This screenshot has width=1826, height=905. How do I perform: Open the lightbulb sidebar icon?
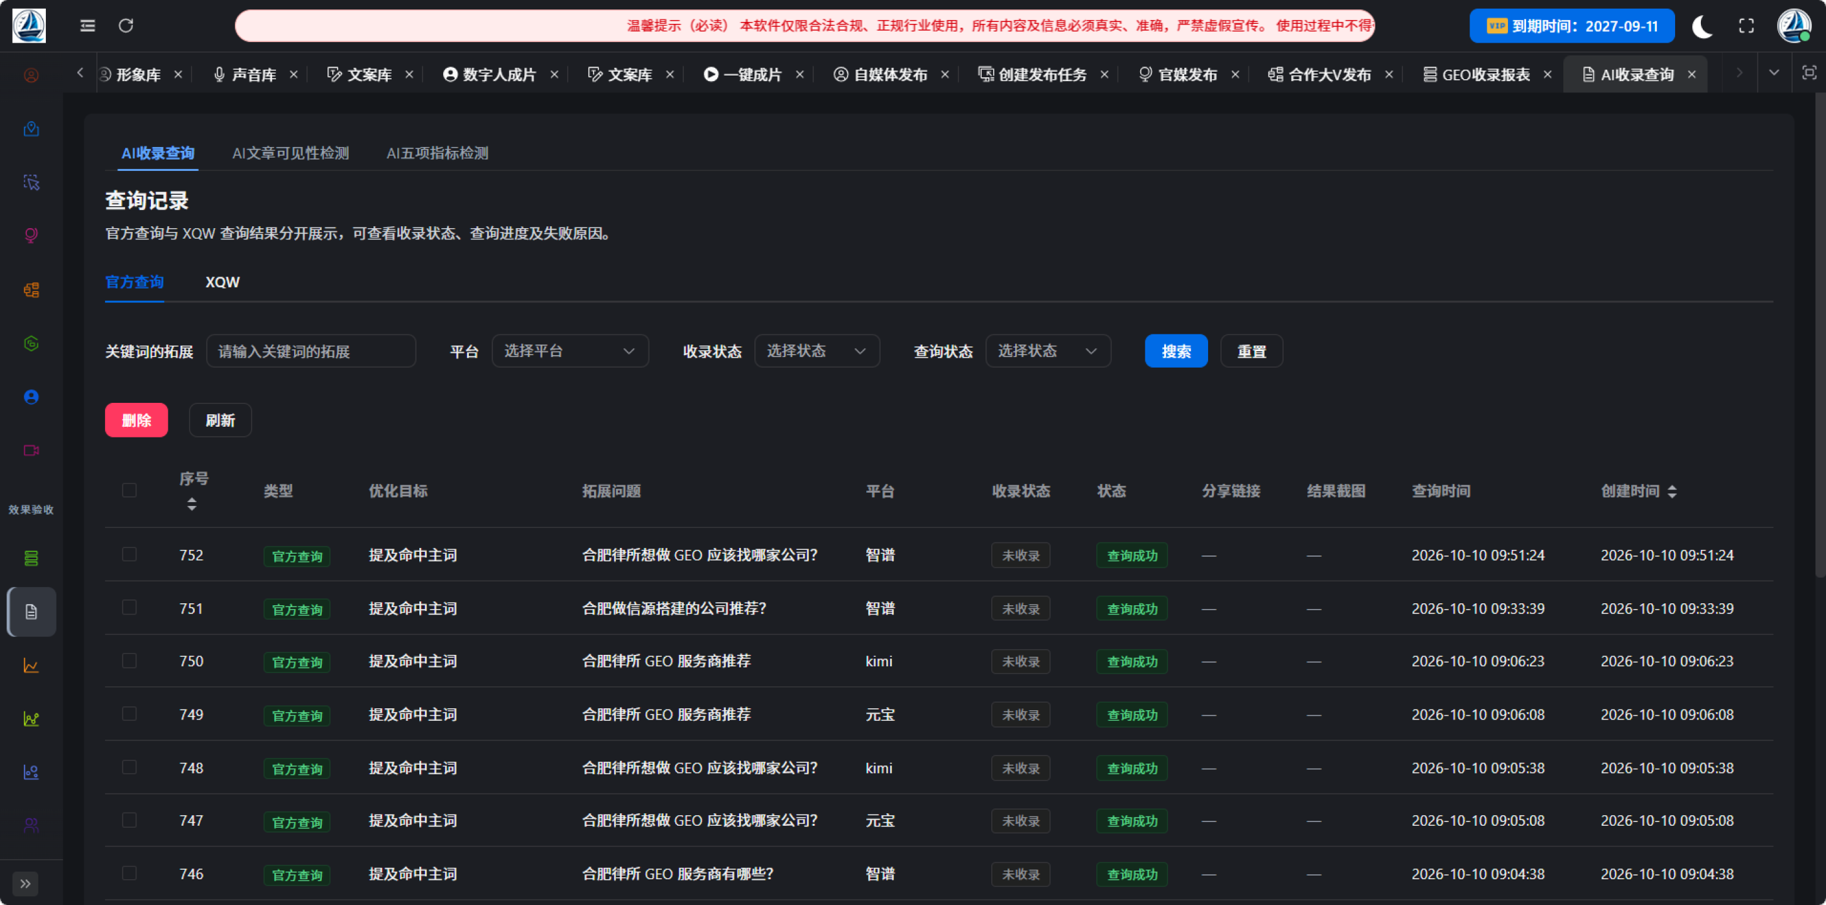tap(31, 236)
